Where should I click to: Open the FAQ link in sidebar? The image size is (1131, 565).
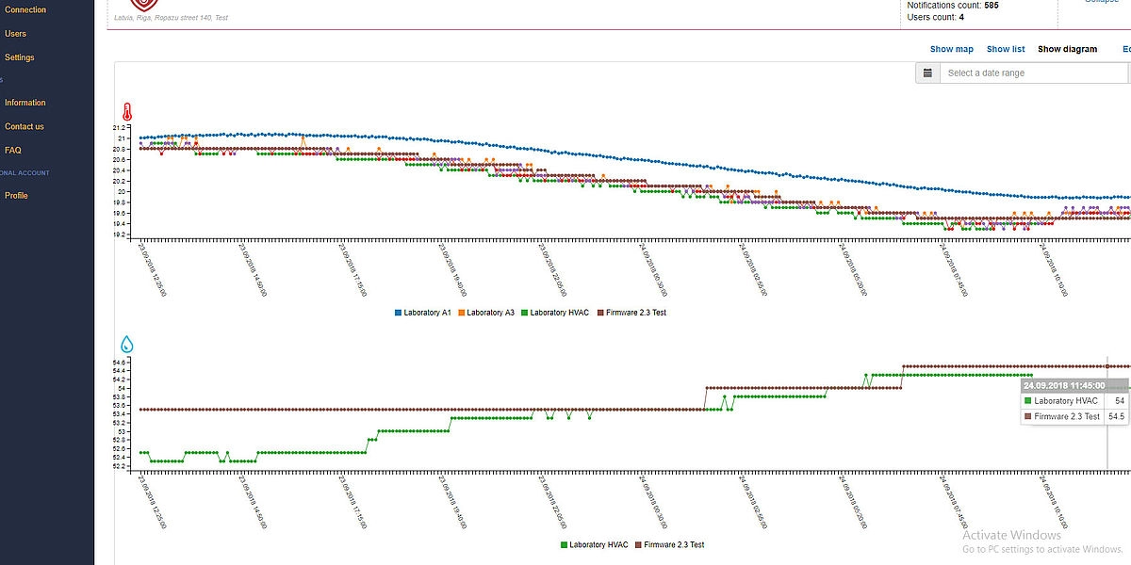pos(13,150)
